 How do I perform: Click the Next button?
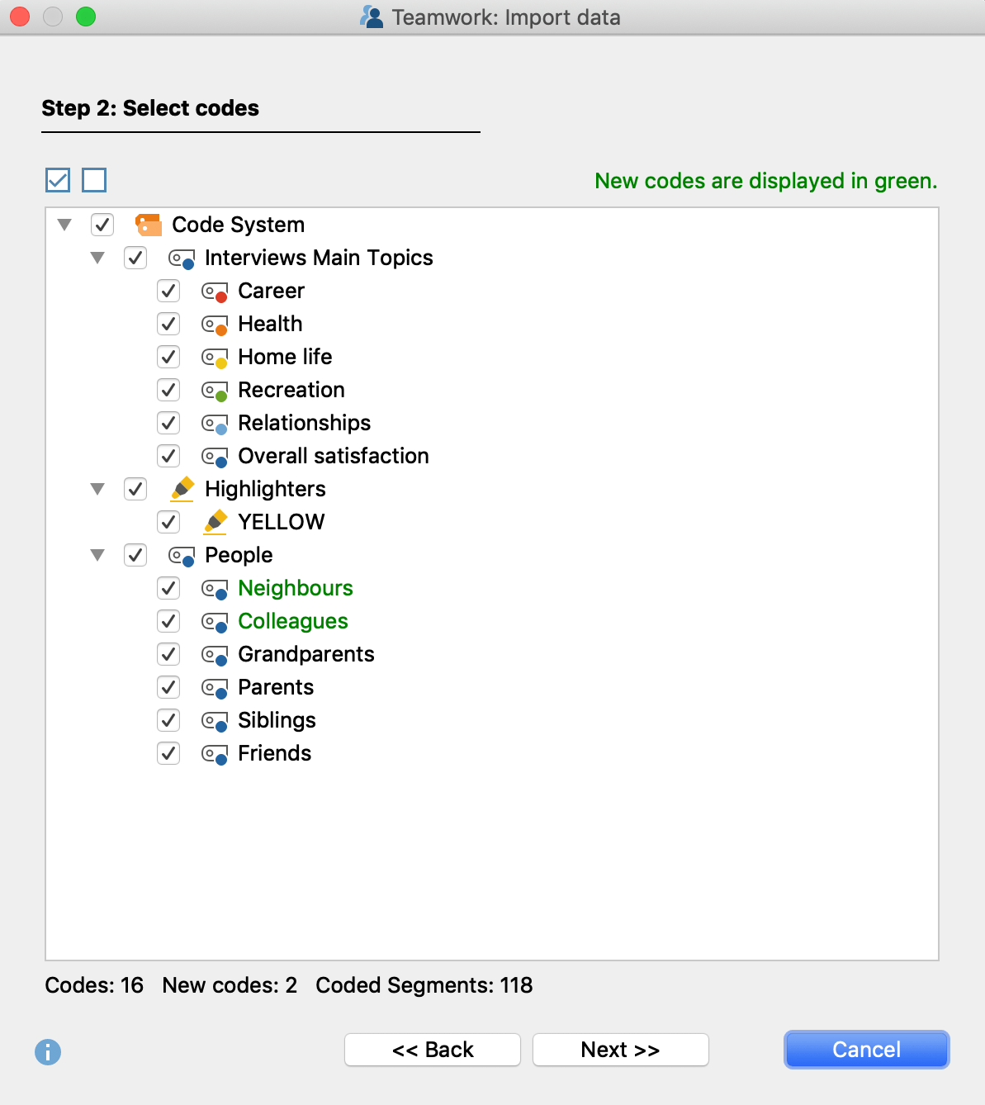pyautogui.click(x=620, y=1050)
